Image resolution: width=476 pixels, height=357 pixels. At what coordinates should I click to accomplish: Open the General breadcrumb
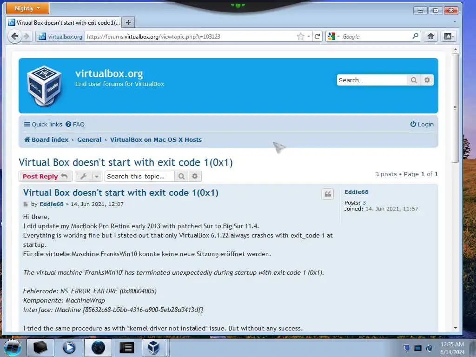(89, 139)
